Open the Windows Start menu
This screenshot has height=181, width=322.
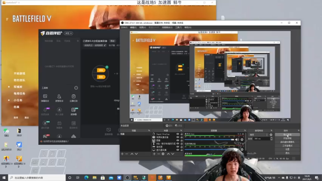[x=4, y=178]
